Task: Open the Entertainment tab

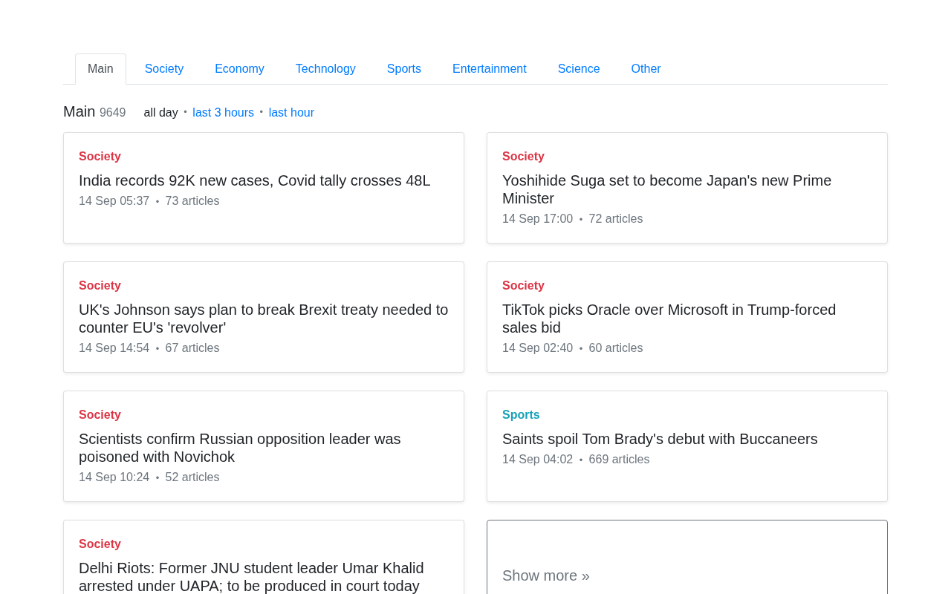Action: (490, 69)
